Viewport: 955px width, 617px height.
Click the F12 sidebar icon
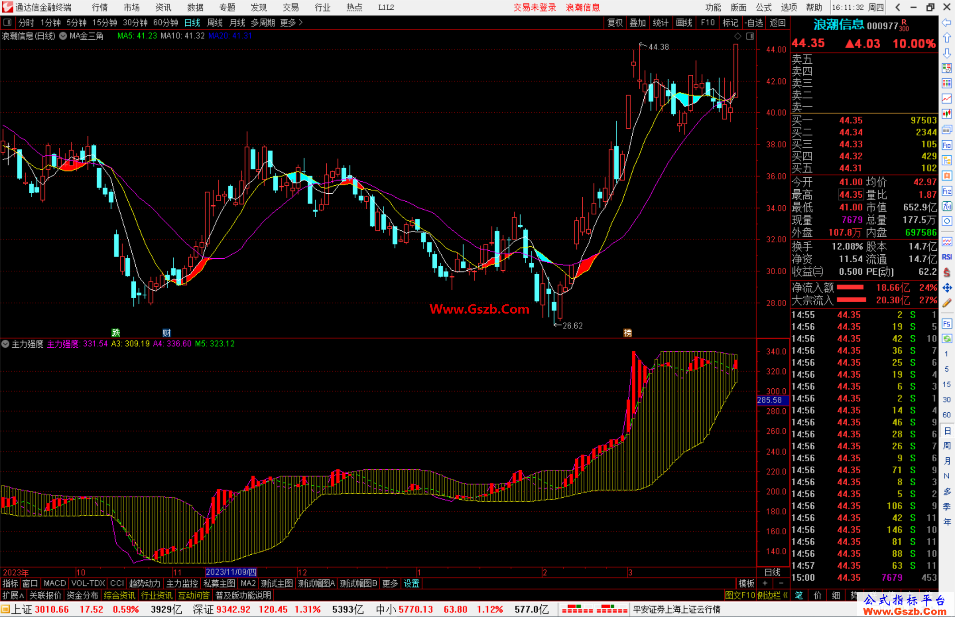coord(947,191)
